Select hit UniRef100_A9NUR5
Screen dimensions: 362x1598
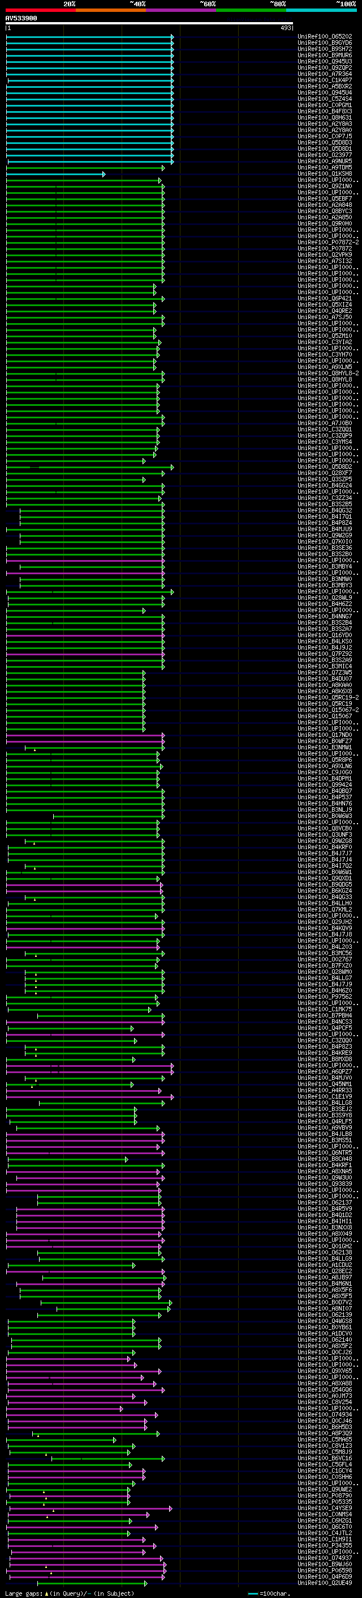tap(325, 162)
